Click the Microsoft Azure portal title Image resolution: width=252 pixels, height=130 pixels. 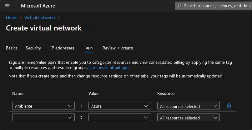38,6
